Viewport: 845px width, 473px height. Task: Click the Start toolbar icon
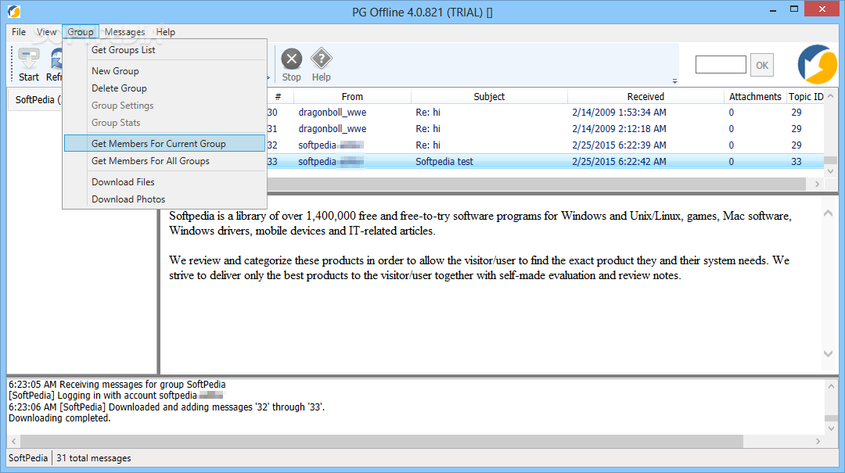coord(29,64)
